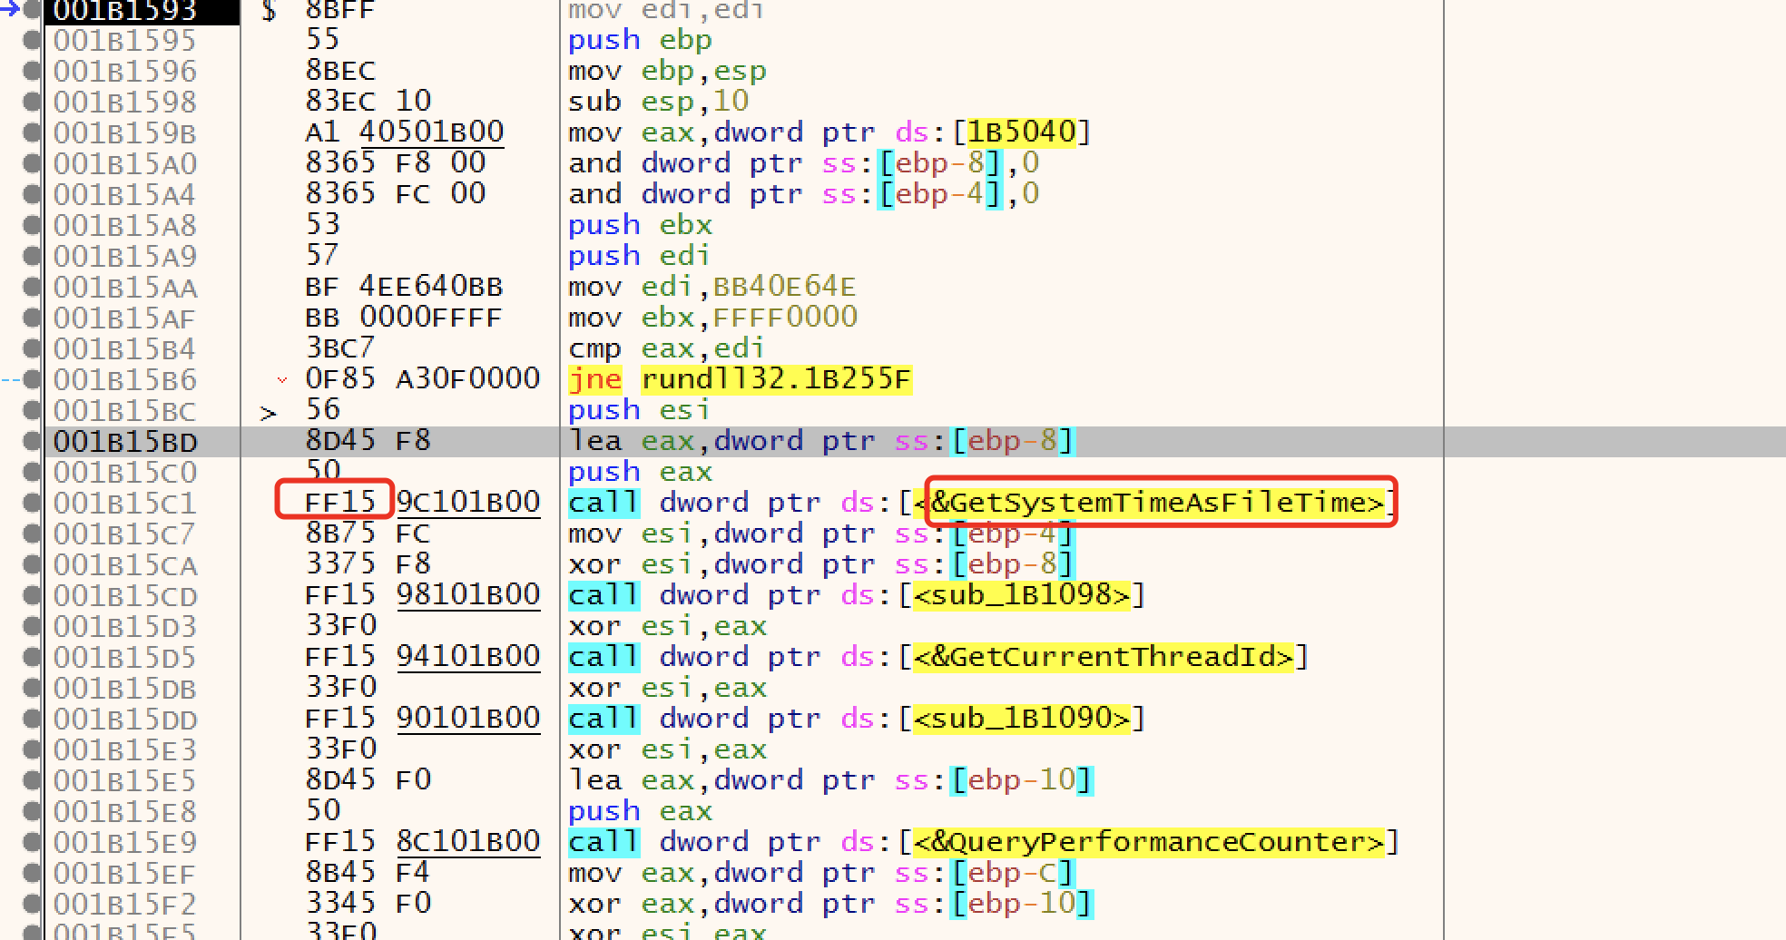This screenshot has height=940, width=1786.
Task: Click the highlighted address 001B15BD
Action: click(125, 442)
